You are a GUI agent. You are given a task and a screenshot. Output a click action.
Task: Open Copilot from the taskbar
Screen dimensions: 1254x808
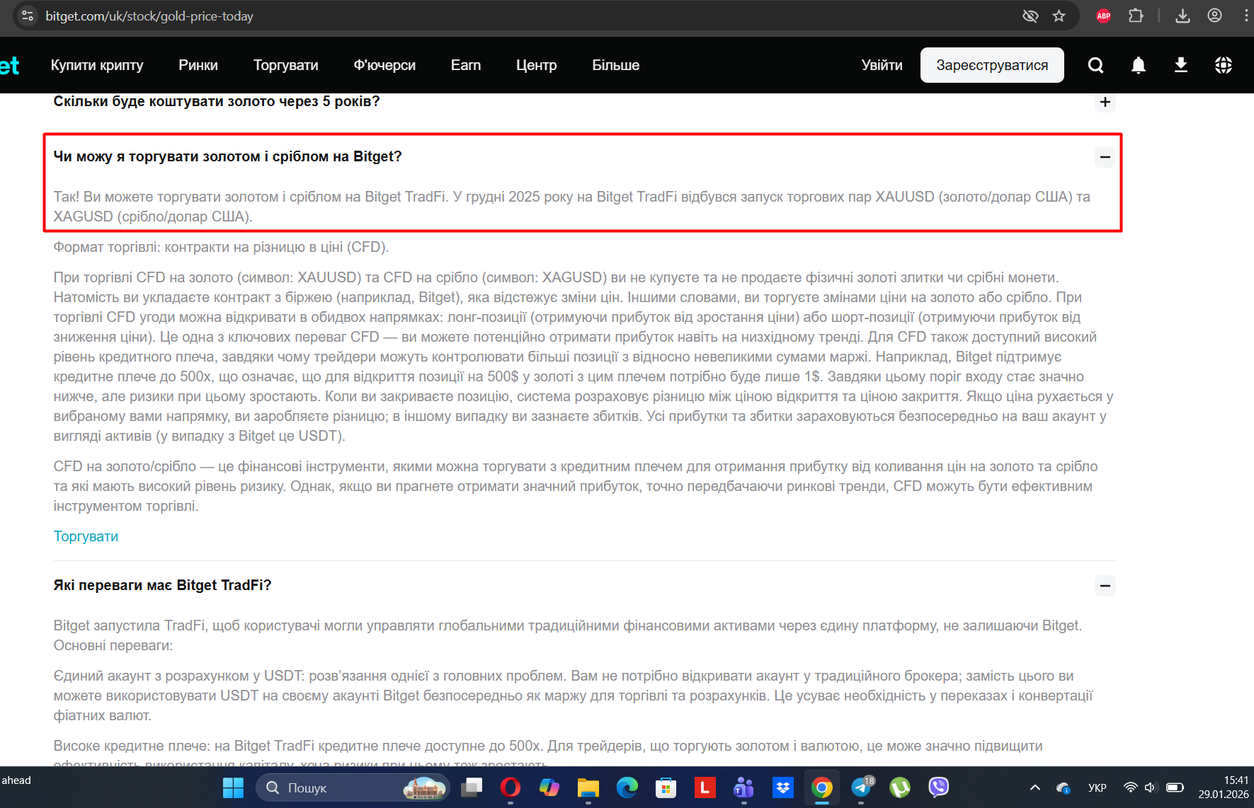[549, 787]
